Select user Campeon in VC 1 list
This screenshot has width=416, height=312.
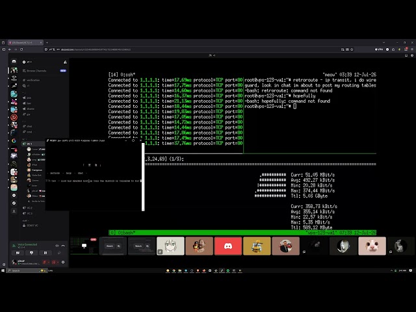click(x=35, y=170)
